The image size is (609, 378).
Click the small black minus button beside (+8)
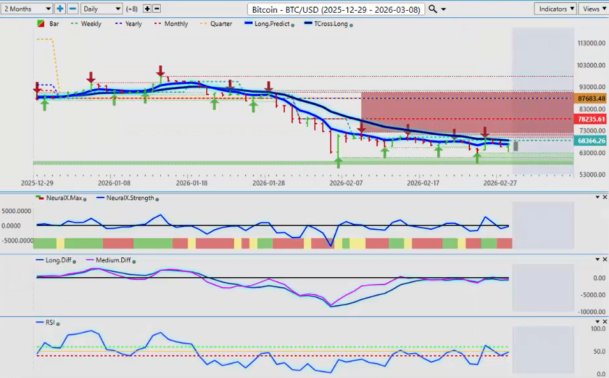click(157, 8)
